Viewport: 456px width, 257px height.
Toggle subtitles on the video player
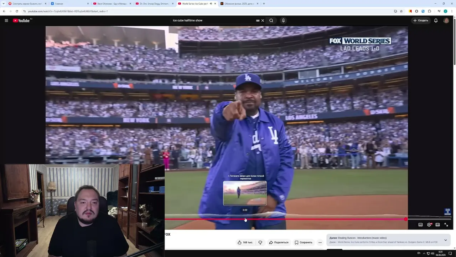click(x=420, y=225)
